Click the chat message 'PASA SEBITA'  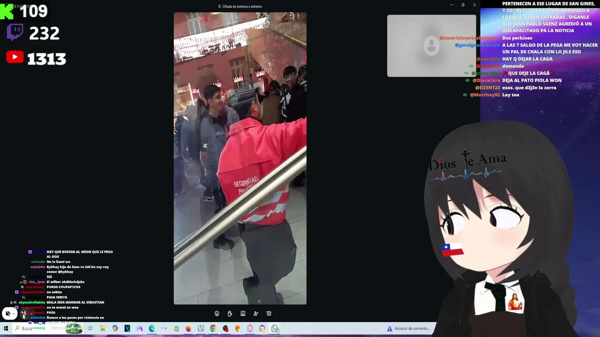pos(57,297)
